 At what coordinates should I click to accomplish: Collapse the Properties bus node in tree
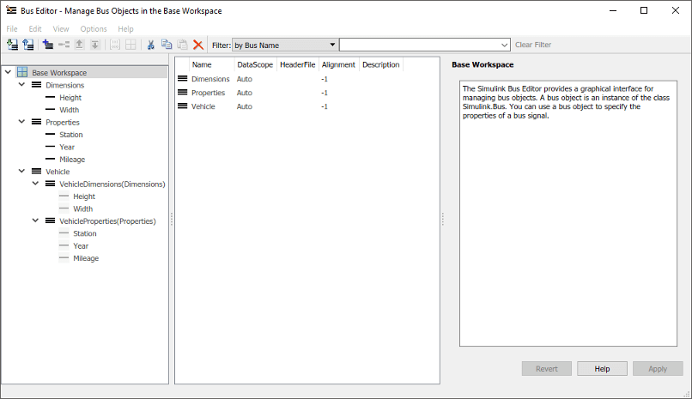21,121
